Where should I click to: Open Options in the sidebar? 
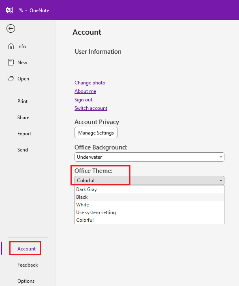coord(26,281)
